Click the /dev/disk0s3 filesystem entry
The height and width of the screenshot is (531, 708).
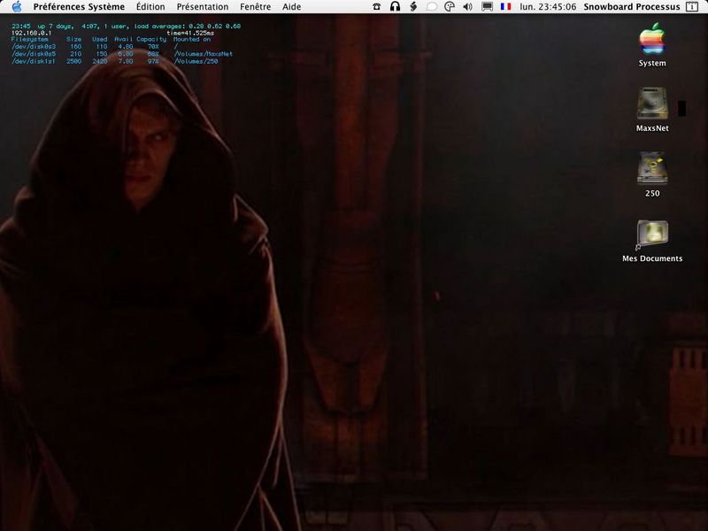pyautogui.click(x=34, y=47)
